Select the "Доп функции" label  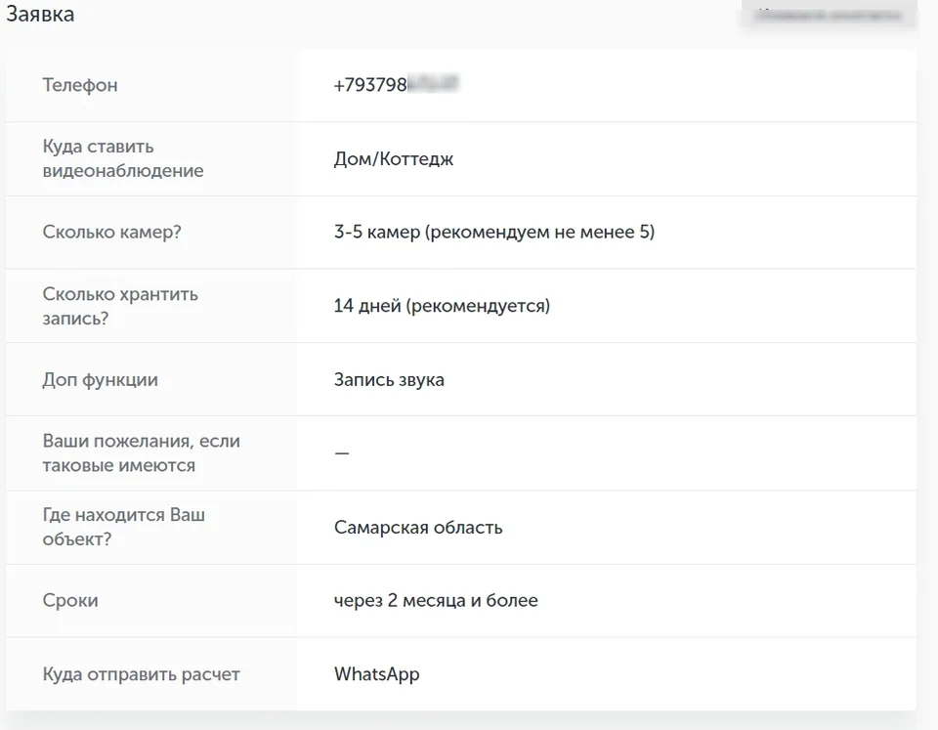click(x=100, y=379)
